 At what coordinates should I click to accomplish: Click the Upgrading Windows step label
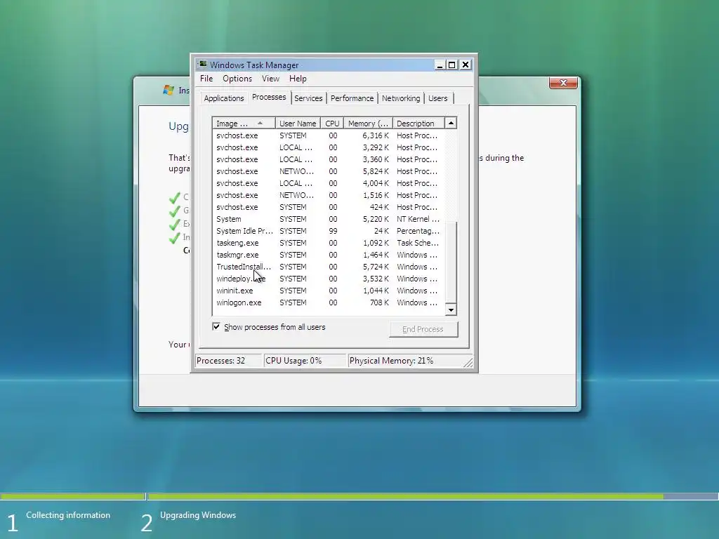pos(197,515)
